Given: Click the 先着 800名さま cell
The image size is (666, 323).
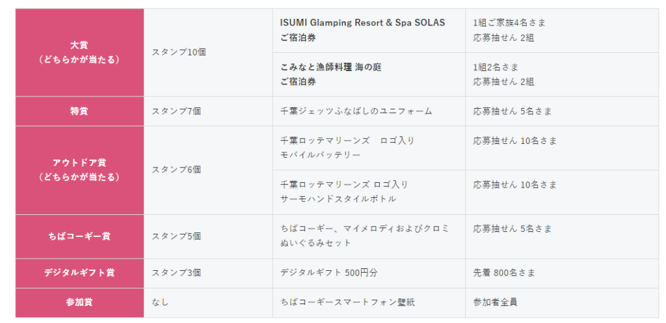Looking at the screenshot, I should [x=562, y=274].
